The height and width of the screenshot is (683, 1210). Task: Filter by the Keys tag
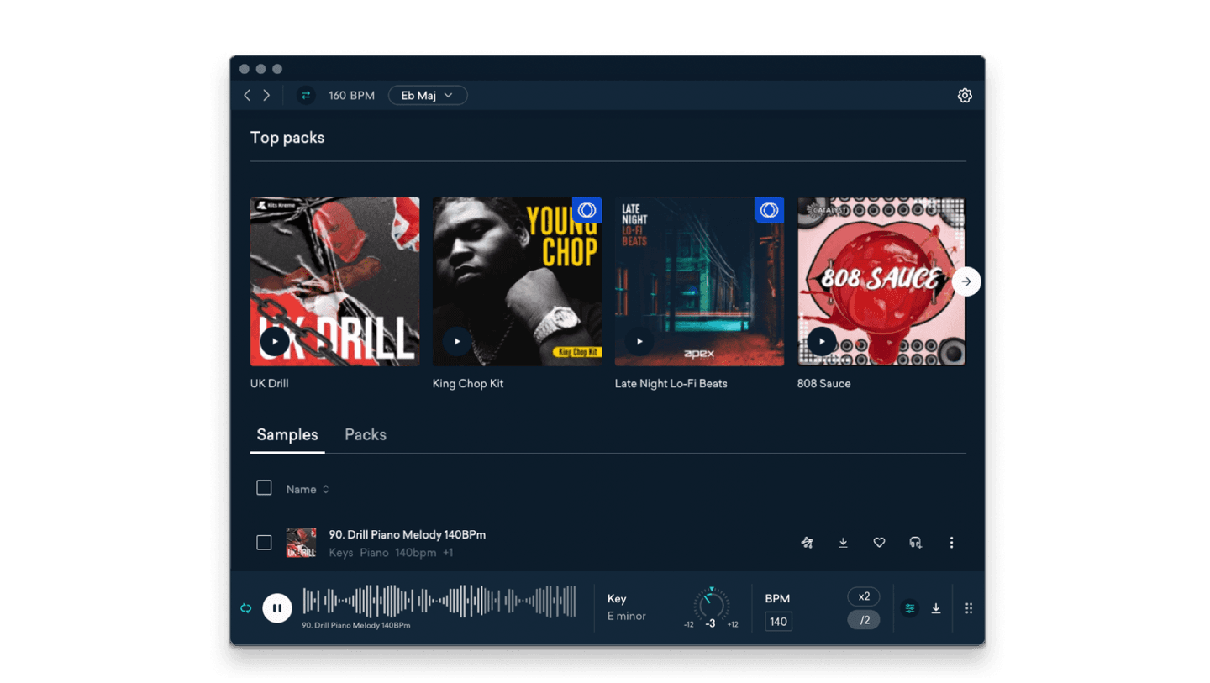(341, 553)
